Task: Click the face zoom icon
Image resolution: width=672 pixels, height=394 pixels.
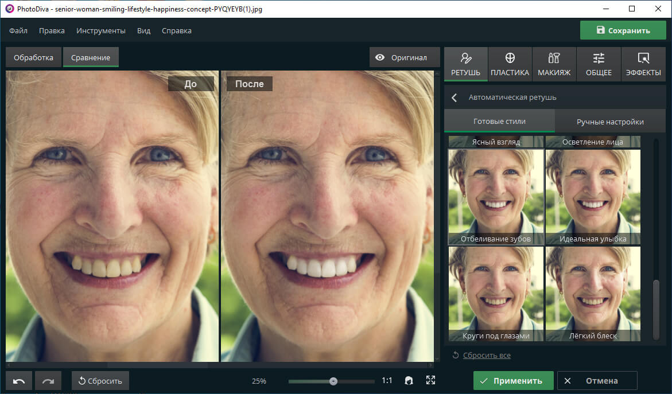Action: [x=409, y=380]
